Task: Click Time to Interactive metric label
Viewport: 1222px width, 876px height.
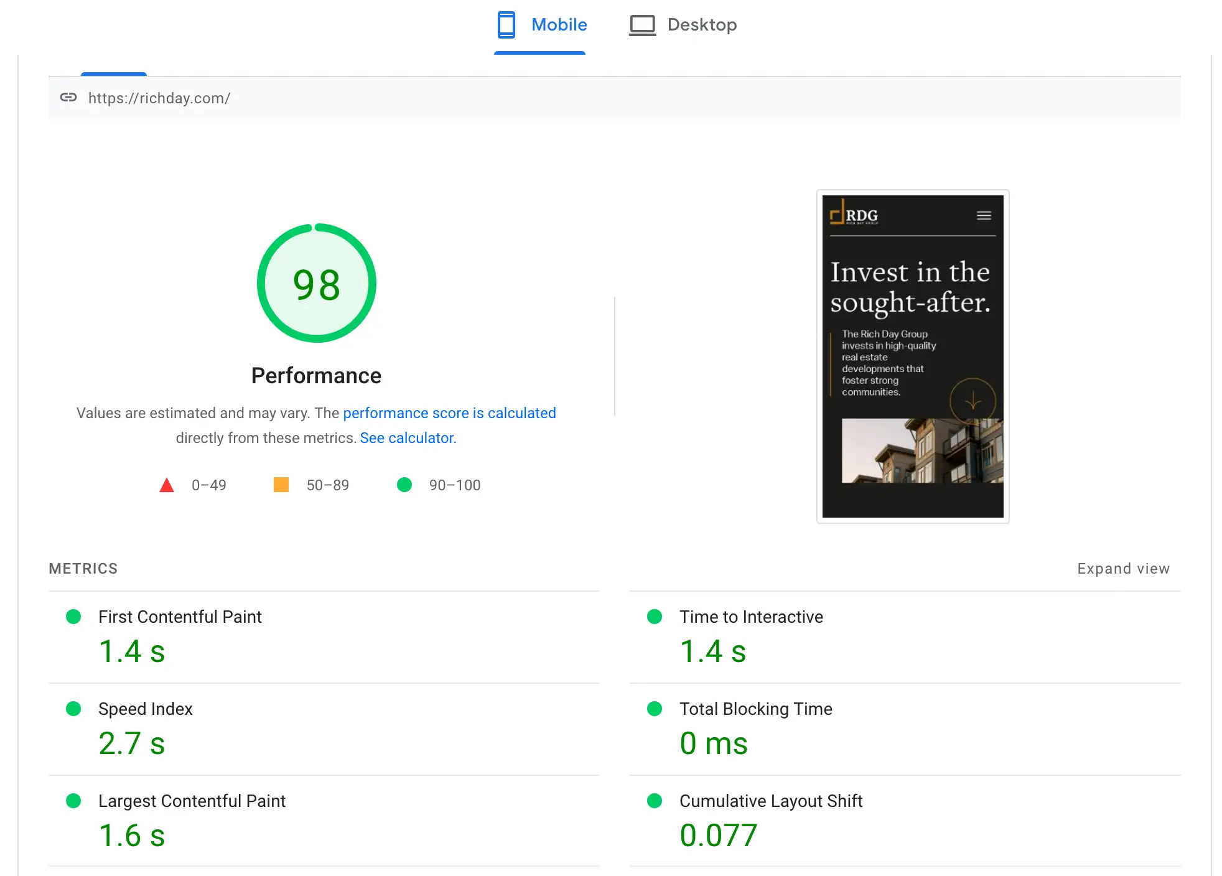Action: click(x=751, y=617)
